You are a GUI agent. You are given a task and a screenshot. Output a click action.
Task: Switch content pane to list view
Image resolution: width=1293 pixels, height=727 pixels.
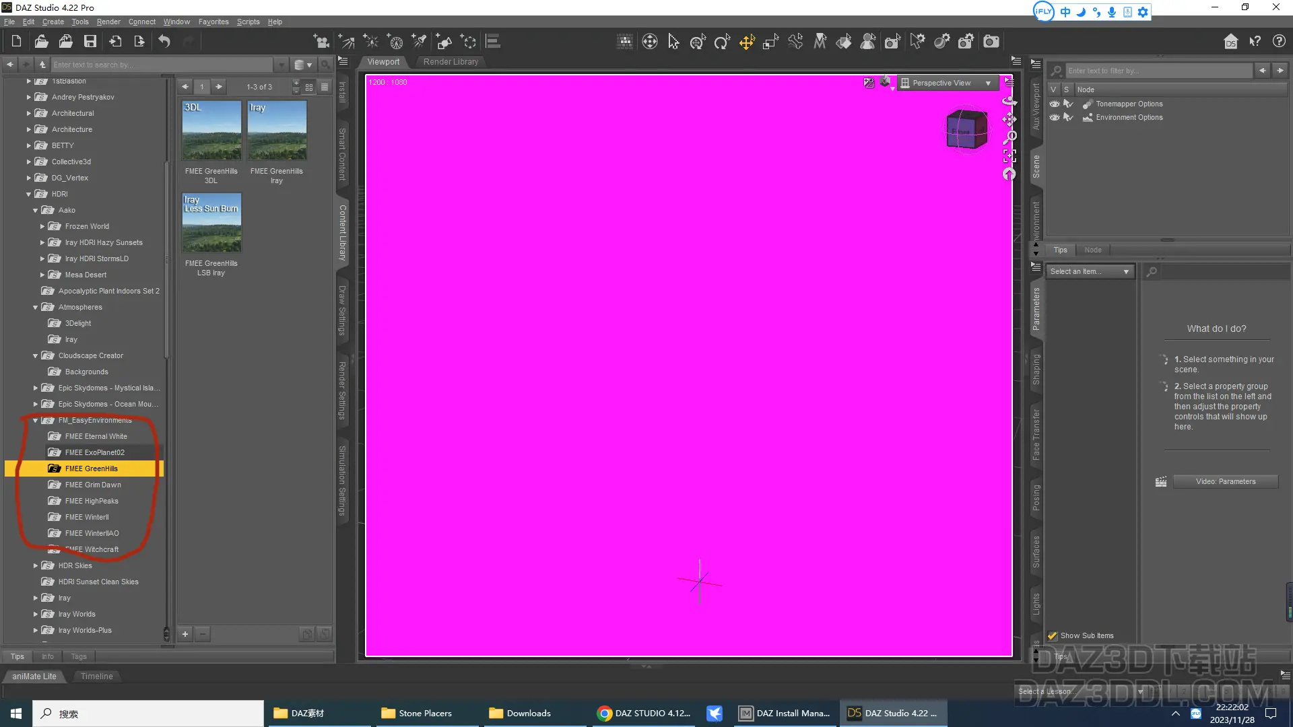[x=325, y=87]
